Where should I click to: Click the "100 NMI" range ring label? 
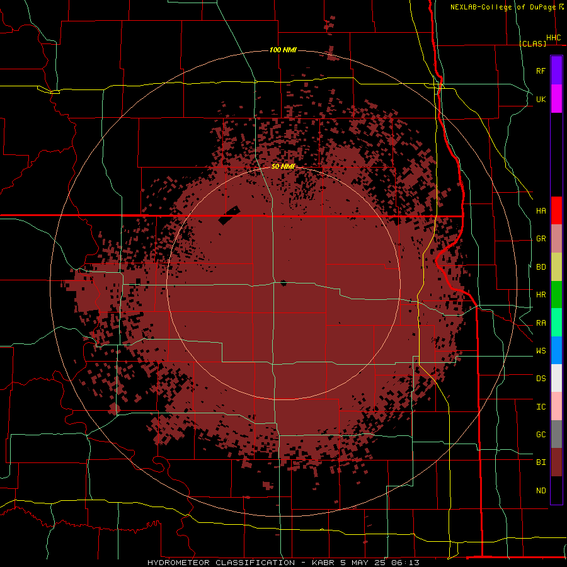(x=283, y=50)
